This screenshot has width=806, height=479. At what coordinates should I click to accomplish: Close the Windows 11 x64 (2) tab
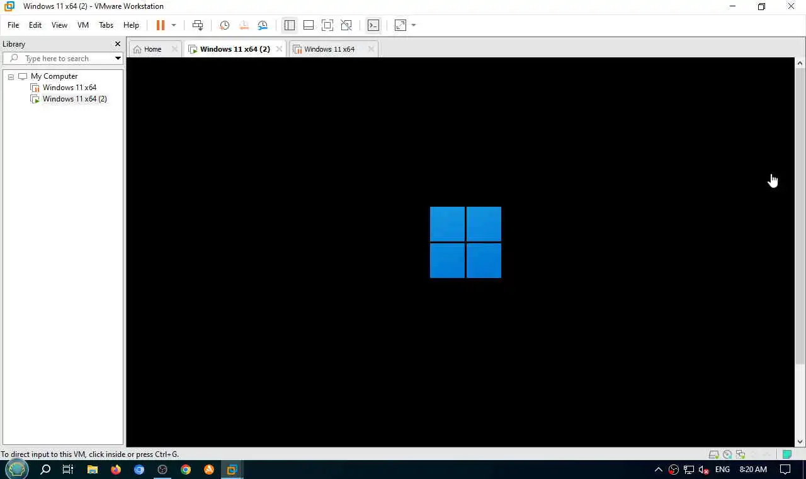tap(279, 49)
